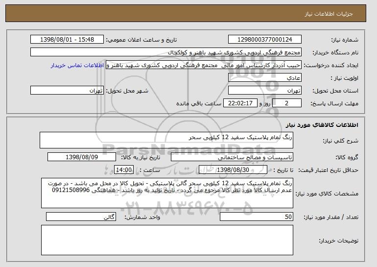This screenshot has width=377, height=267.
Task: Select the announcement date field 1398/08/01 - 15:48
Action: (67, 40)
